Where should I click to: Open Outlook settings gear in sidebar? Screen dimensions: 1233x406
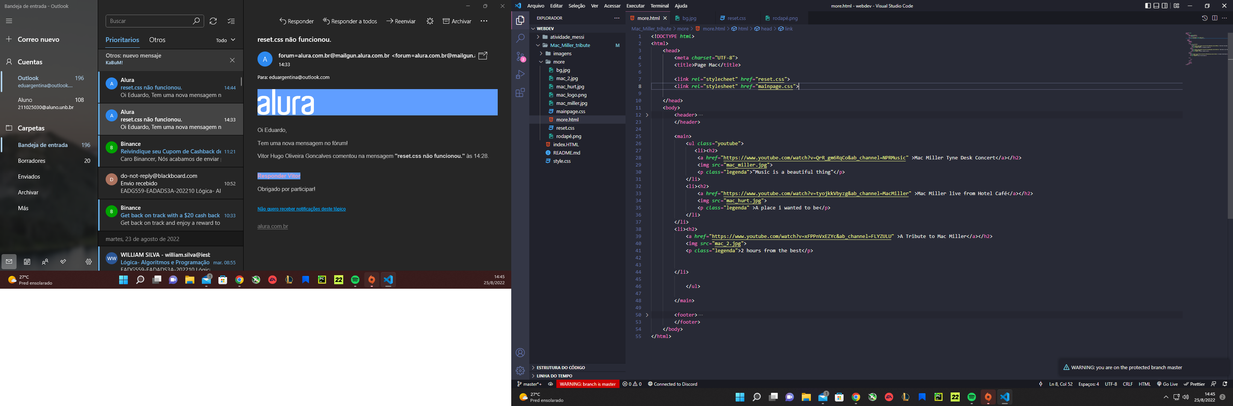pos(89,262)
